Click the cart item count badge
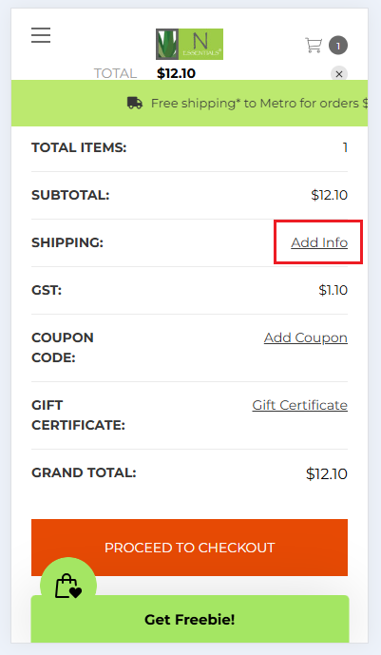This screenshot has height=655, width=381. (338, 45)
